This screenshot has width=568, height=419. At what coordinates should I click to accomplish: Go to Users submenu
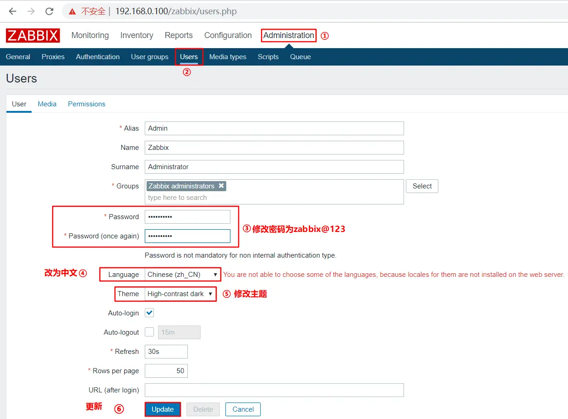click(x=189, y=57)
